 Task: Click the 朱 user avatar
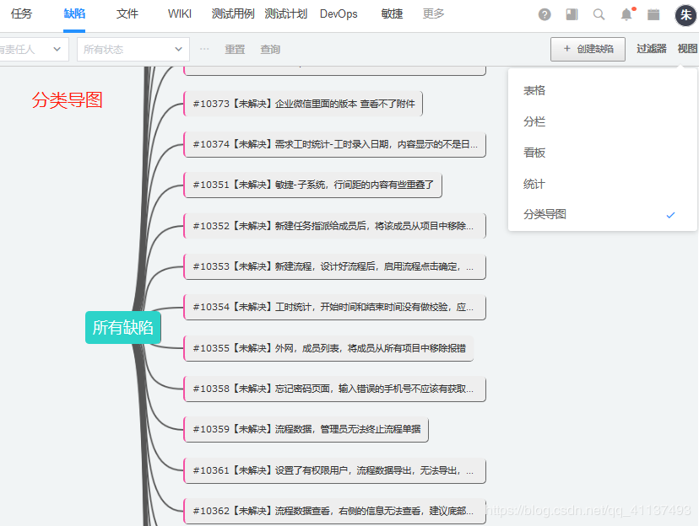coord(685,14)
